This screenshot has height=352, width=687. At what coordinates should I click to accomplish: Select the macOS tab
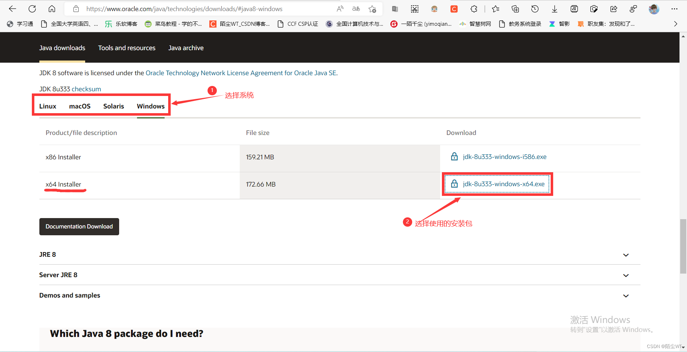click(x=80, y=106)
